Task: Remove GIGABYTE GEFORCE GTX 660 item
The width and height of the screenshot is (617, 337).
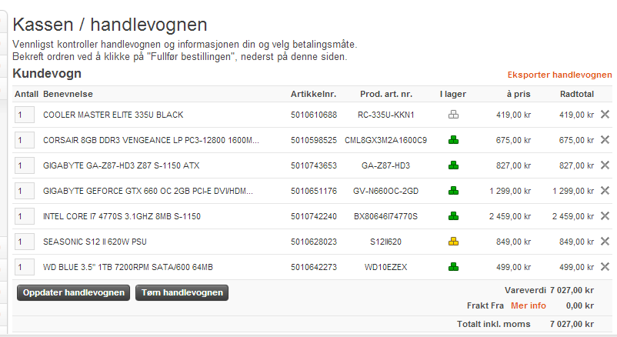Action: coord(605,191)
